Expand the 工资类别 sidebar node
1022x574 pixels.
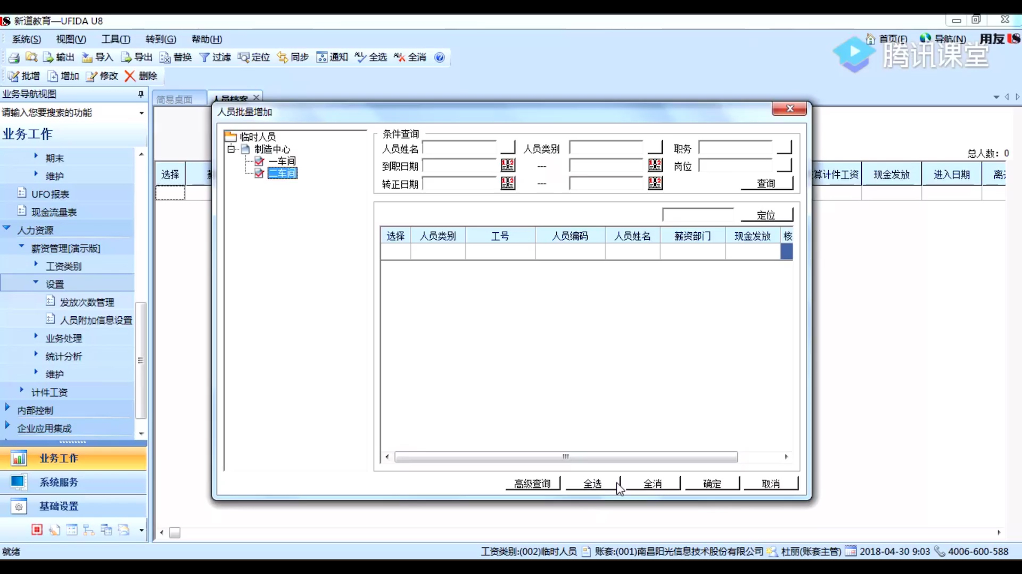[x=36, y=264]
